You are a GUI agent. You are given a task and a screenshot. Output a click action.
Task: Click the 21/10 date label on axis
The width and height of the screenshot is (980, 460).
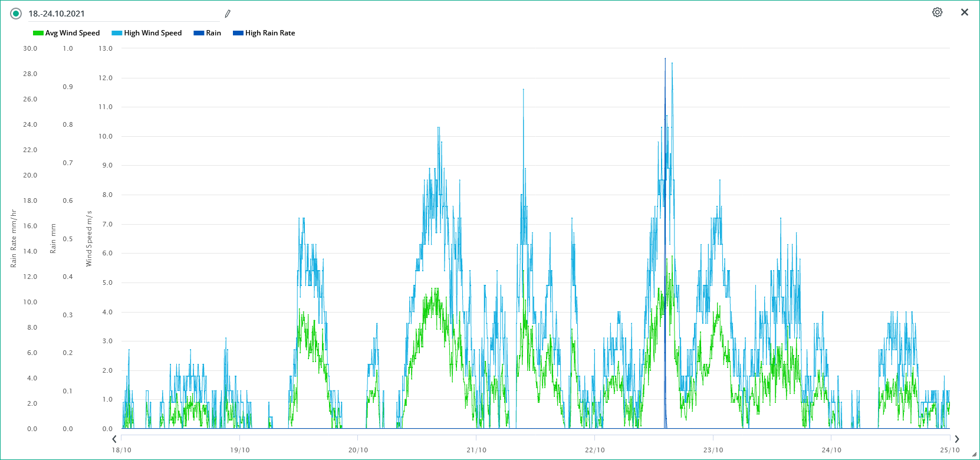[476, 450]
